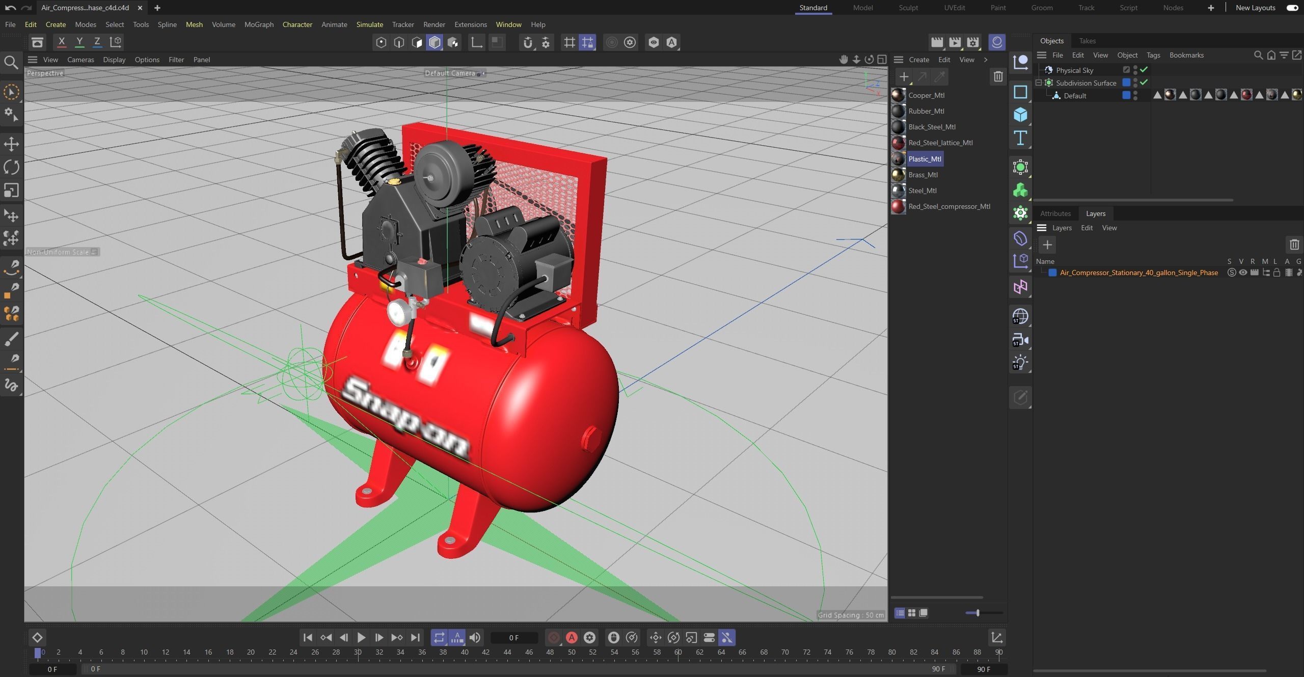
Task: Select Red_Steel_compressor_Mtl material
Action: 949,206
